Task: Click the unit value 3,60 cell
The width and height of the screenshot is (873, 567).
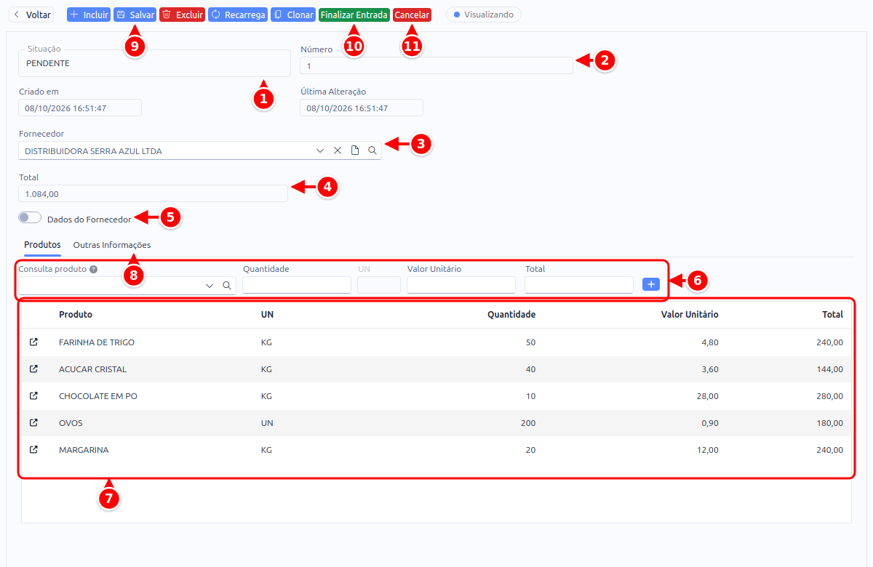Action: pos(710,369)
